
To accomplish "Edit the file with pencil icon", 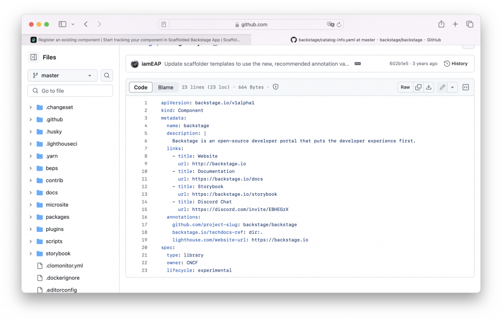I will (x=442, y=87).
